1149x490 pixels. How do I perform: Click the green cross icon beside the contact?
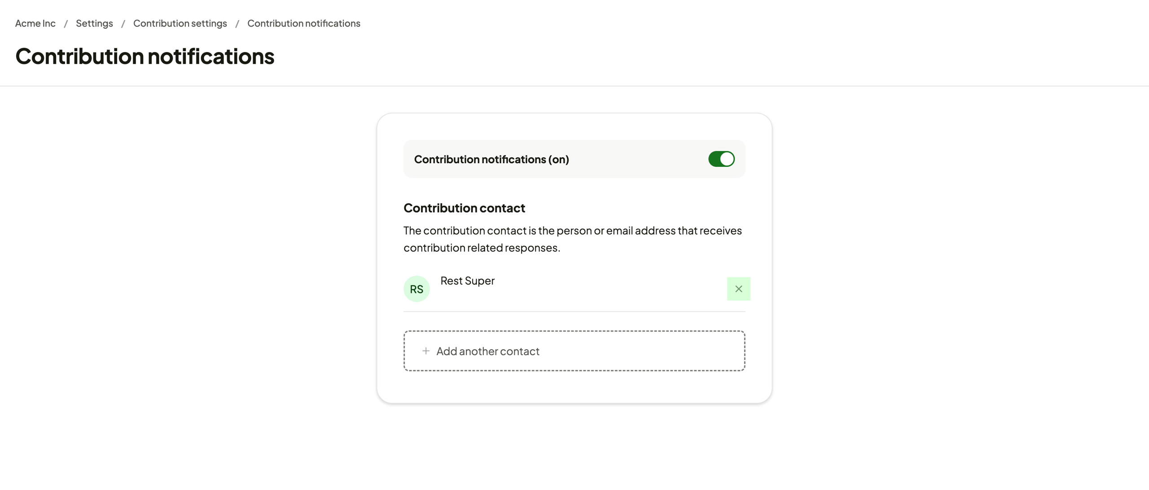click(738, 289)
